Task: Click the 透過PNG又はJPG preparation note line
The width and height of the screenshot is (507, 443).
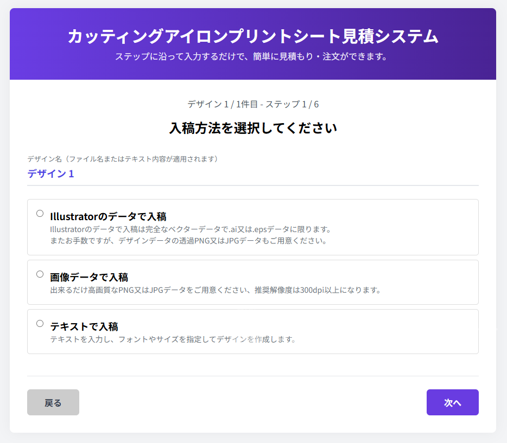Action: [189, 241]
